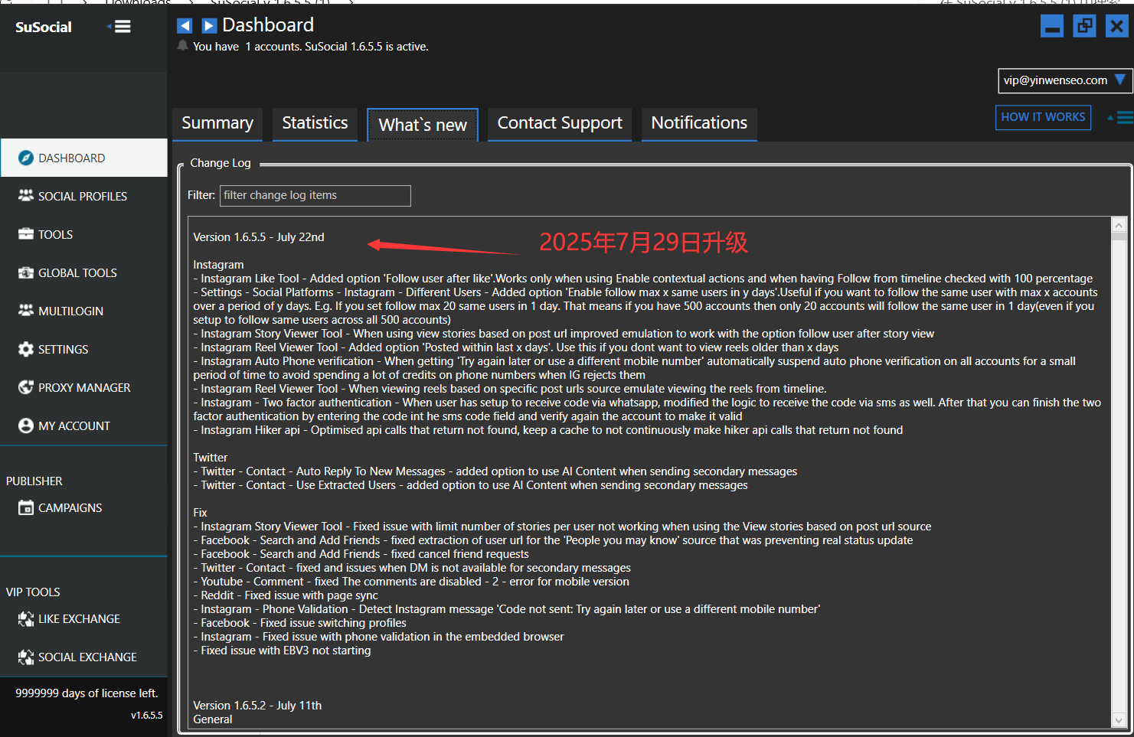Screen dimensions: 1134x737
Task: Click the v1.6.5.5 version label
Action: tap(147, 716)
